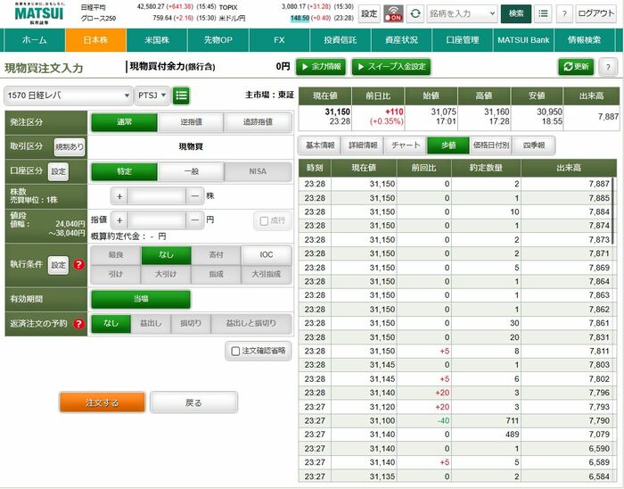
Task: Click the help question mark beside 更新
Action: tap(608, 67)
